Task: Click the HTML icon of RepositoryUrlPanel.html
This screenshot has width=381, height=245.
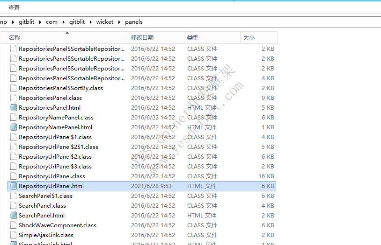Action: [x=14, y=186]
